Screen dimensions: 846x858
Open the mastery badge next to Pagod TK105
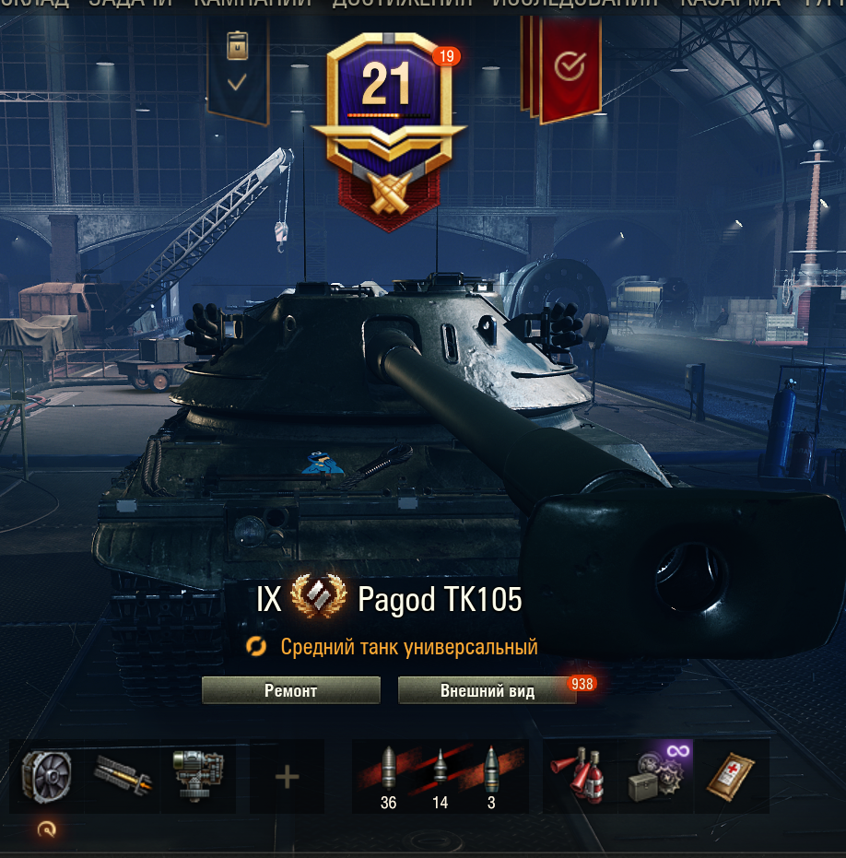point(319,596)
